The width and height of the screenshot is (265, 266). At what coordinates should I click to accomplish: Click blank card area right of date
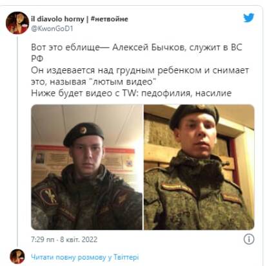click(x=170, y=240)
